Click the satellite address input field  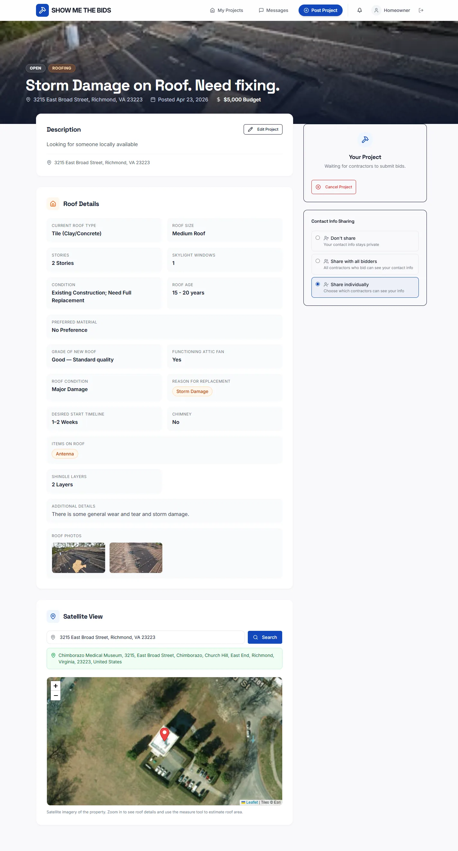[146, 637]
